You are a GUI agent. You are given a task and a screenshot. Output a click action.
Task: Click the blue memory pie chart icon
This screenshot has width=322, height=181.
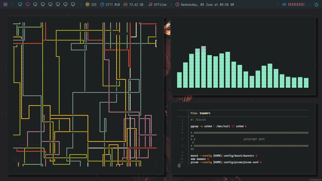[102, 5]
